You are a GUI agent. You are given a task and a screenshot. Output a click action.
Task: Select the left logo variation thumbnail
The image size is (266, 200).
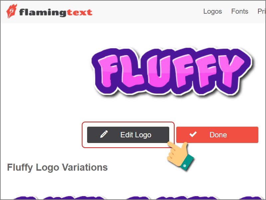60,198
